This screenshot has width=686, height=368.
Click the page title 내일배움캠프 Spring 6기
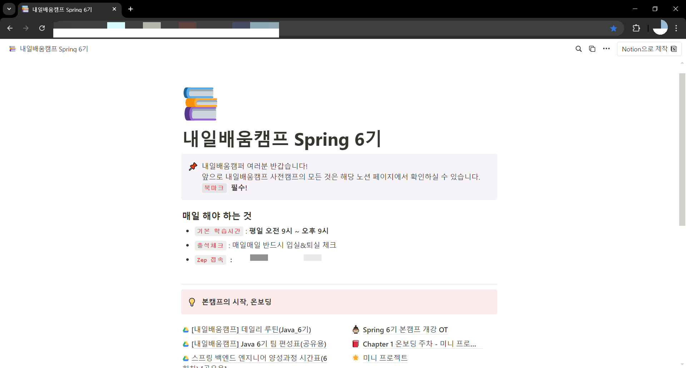282,139
